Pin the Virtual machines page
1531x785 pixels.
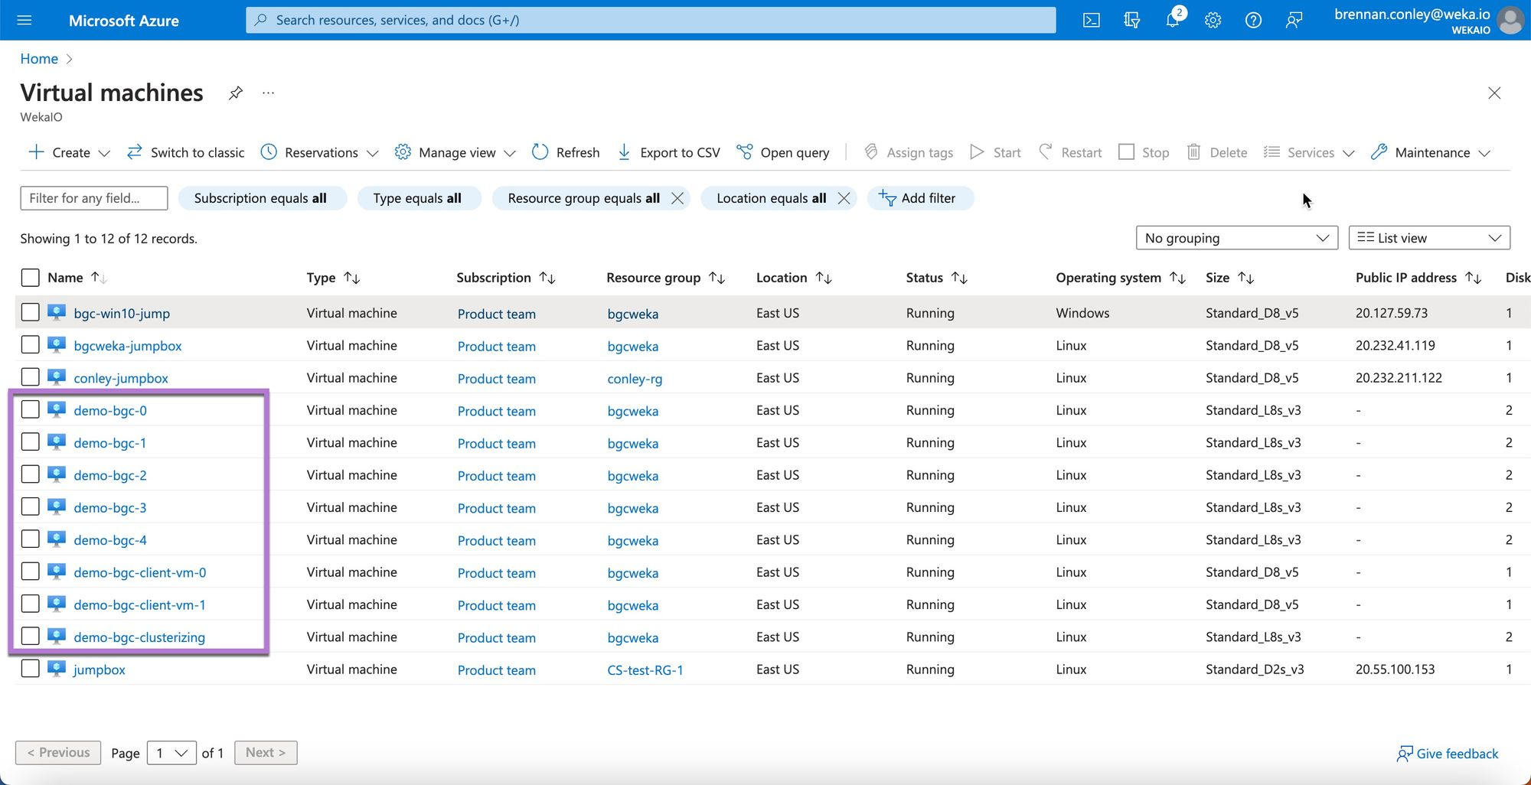pos(236,93)
